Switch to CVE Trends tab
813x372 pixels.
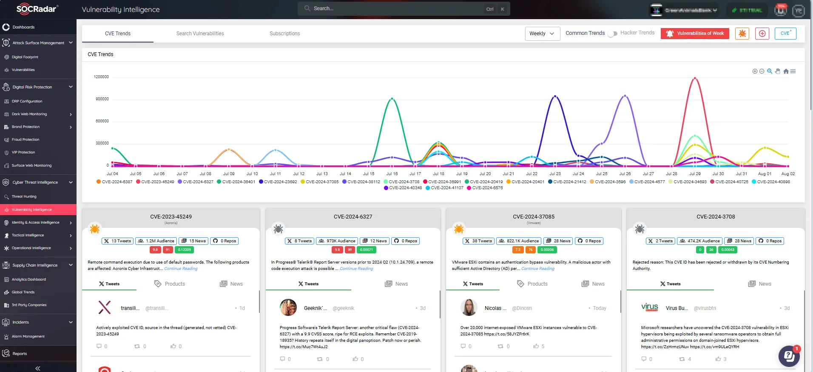[118, 34]
